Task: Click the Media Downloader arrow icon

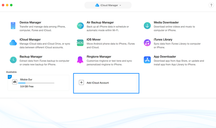Action: pyautogui.click(x=147, y=26)
